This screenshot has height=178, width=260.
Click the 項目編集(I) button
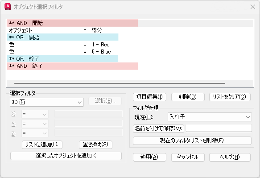tap(149, 97)
